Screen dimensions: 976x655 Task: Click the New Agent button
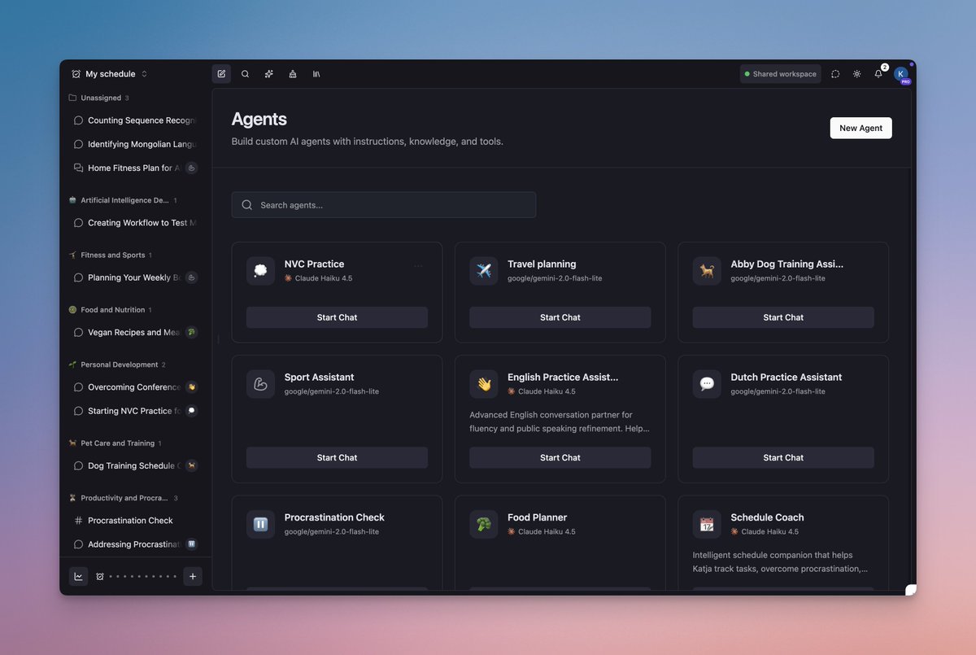[x=861, y=128]
